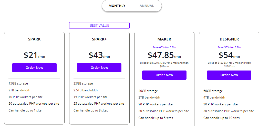Click Save 55% for 3 Mo text

point(229,47)
